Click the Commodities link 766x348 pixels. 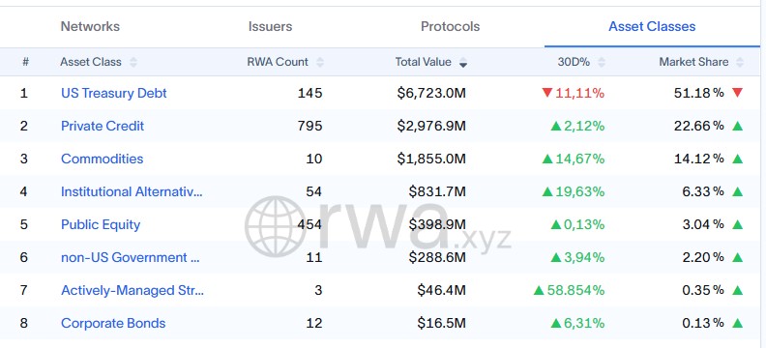103,159
